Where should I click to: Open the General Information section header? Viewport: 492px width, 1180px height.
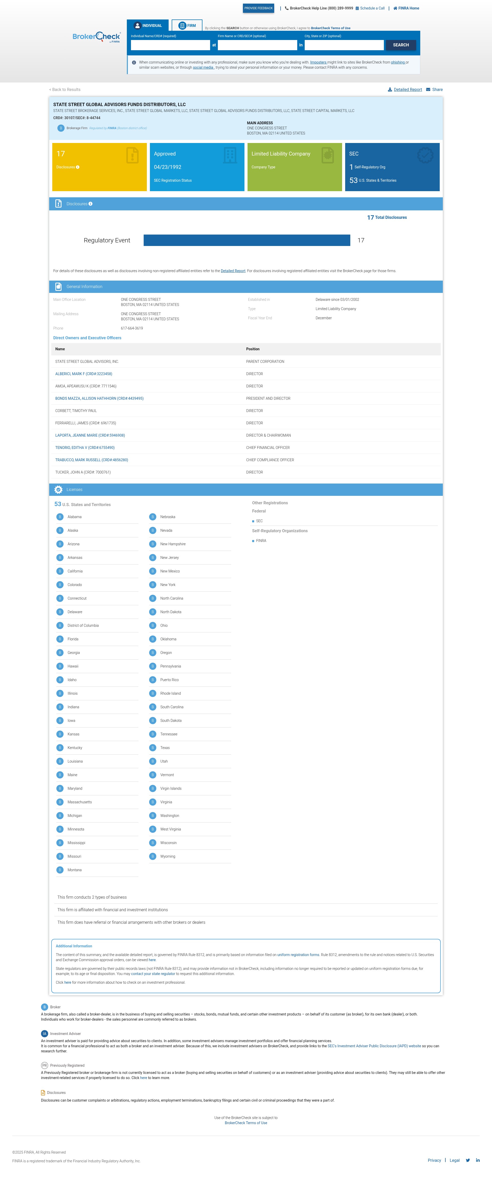tap(246, 287)
